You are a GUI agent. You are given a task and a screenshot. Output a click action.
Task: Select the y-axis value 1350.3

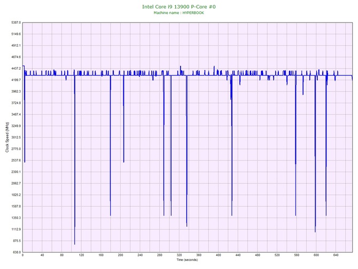[x=16, y=218]
